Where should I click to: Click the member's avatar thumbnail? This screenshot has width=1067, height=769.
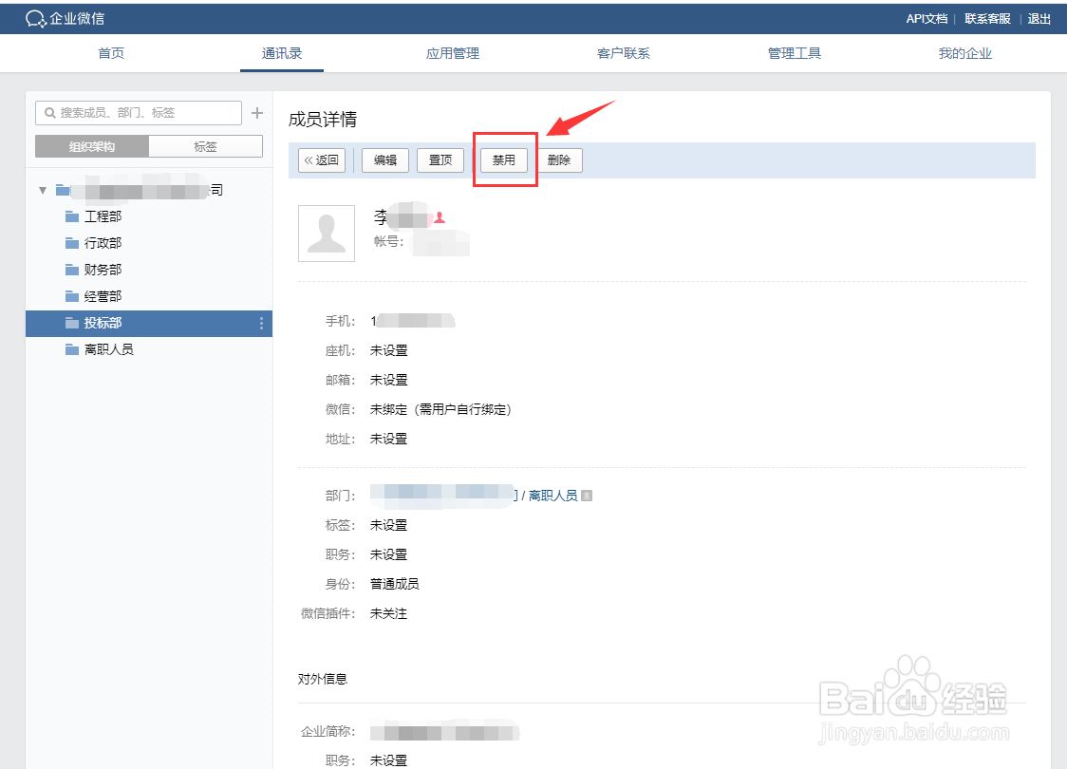(326, 233)
